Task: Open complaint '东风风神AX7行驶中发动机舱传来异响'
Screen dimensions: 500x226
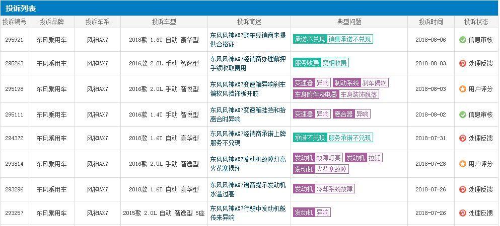Action: [248, 213]
